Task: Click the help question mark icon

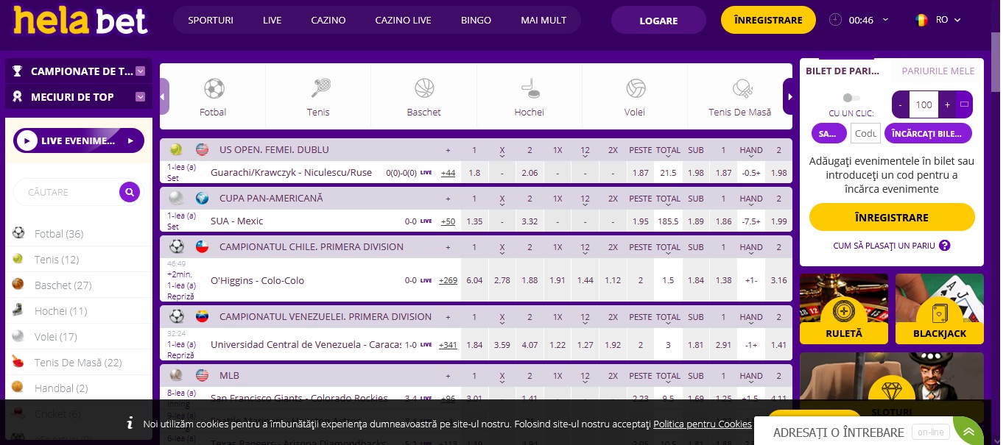Action: click(x=944, y=246)
